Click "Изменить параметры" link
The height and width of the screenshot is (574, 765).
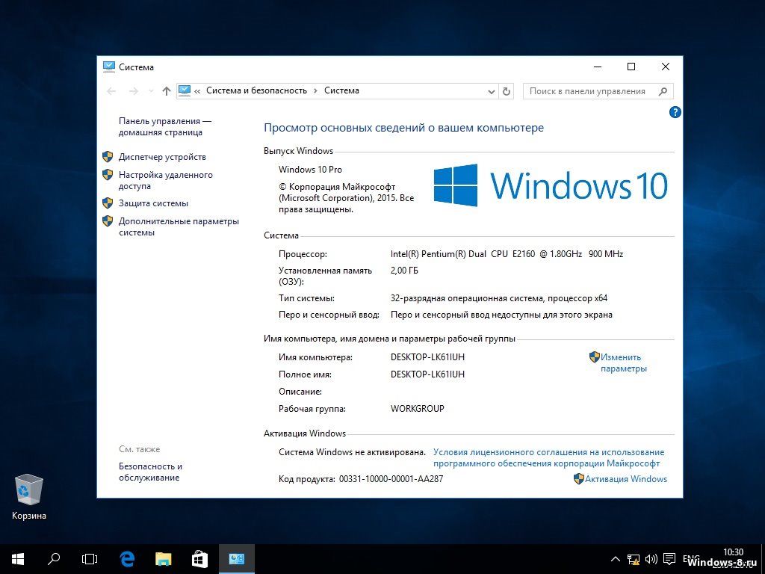click(624, 362)
